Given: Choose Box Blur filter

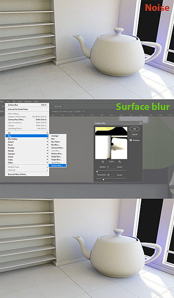Looking at the screenshot, I should pyautogui.click(x=57, y=145).
